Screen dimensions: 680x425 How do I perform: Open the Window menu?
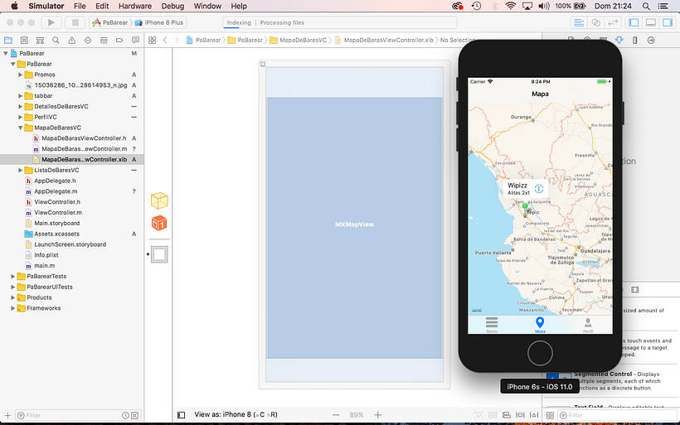[207, 6]
